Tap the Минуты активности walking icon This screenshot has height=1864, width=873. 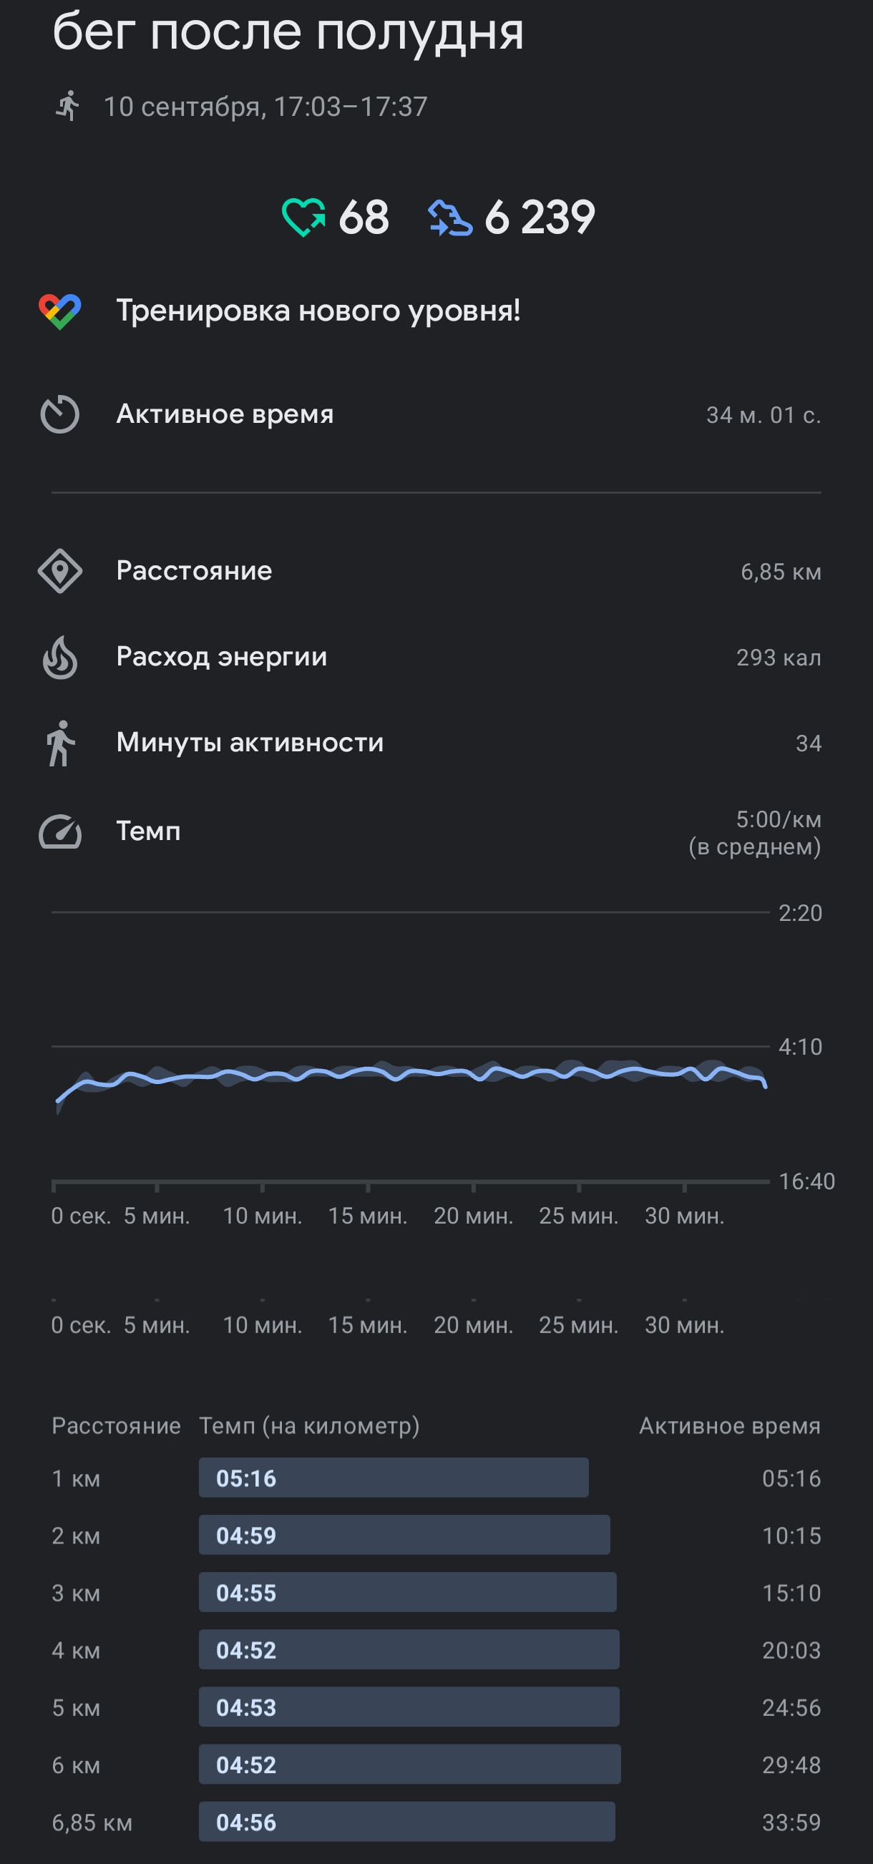[x=60, y=743]
